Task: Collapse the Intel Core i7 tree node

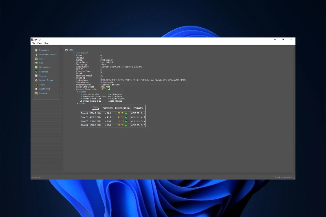Action: [74, 53]
